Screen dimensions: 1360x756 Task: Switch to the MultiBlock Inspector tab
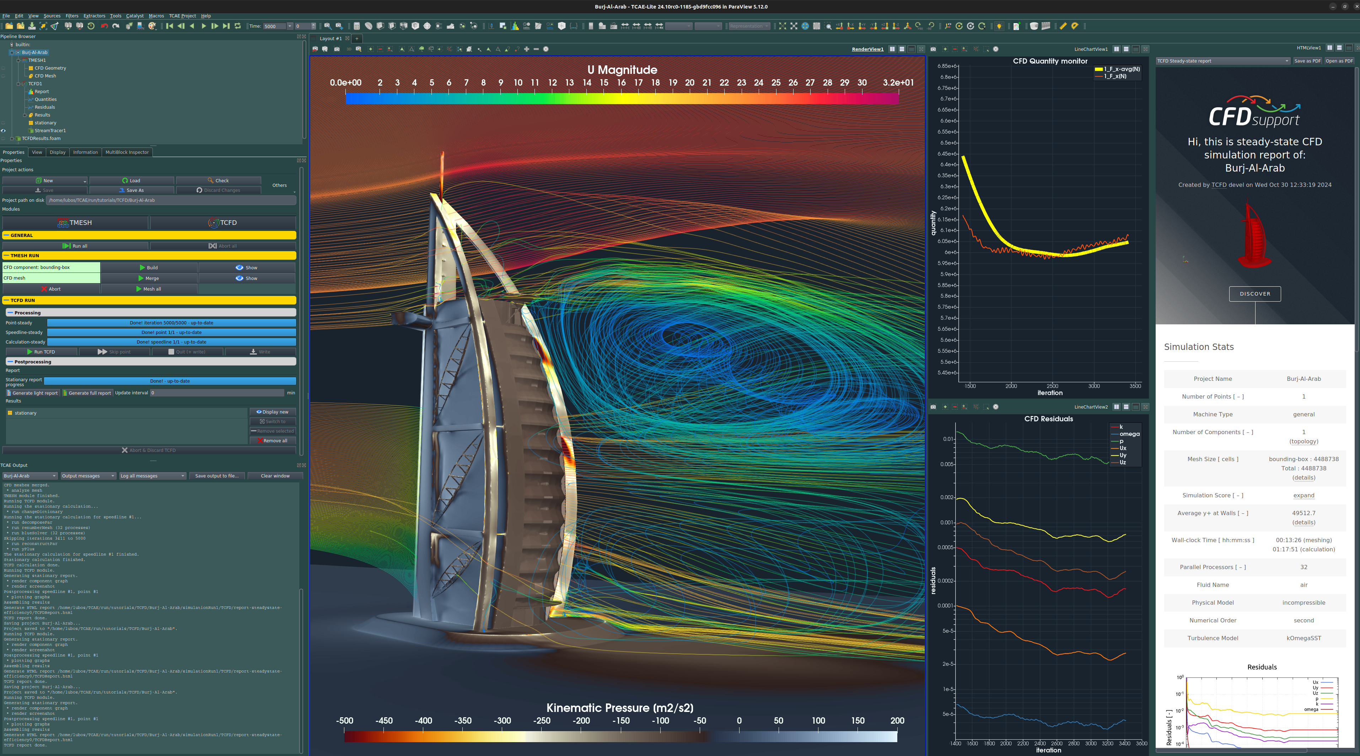pos(127,152)
